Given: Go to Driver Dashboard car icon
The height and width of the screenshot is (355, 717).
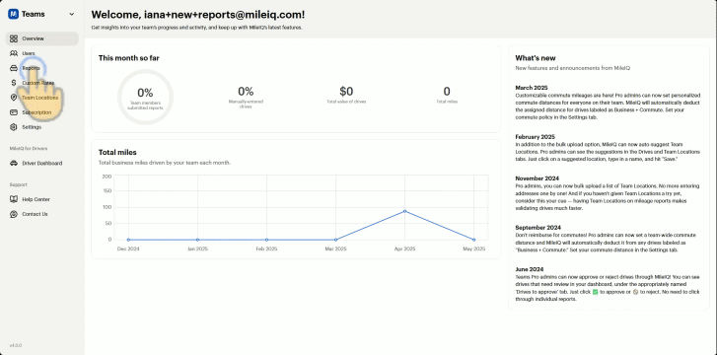Looking at the screenshot, I should (x=14, y=164).
